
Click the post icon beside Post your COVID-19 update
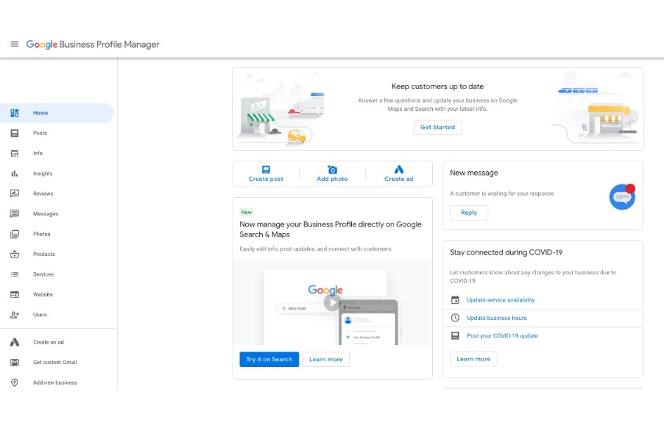pos(455,336)
